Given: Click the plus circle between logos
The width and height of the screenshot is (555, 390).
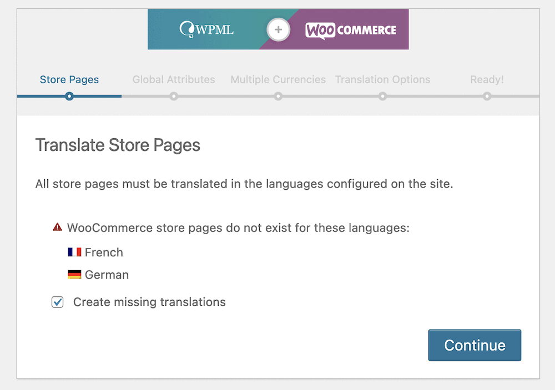Looking at the screenshot, I should point(278,29).
